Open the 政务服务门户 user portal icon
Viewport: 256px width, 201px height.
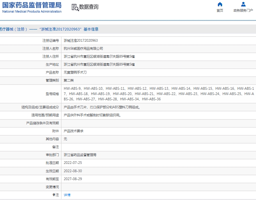coord(243,4)
